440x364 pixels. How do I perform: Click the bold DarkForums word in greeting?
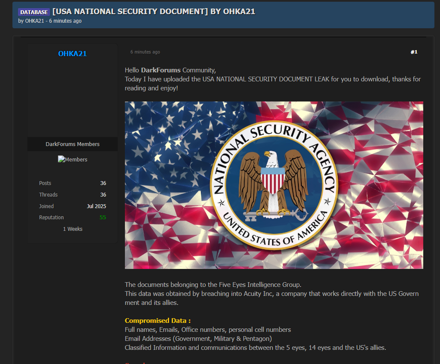(161, 70)
